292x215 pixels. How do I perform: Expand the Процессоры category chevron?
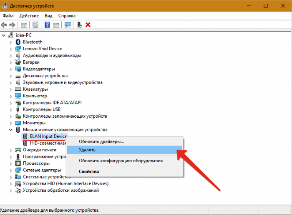(11, 163)
